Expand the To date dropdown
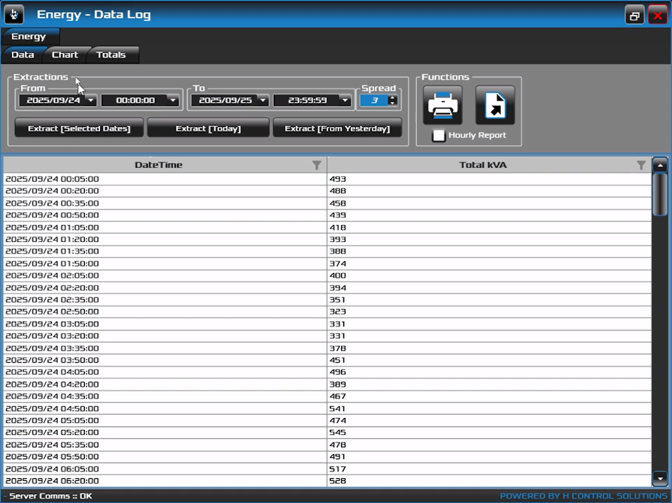672x503 pixels. click(x=263, y=100)
